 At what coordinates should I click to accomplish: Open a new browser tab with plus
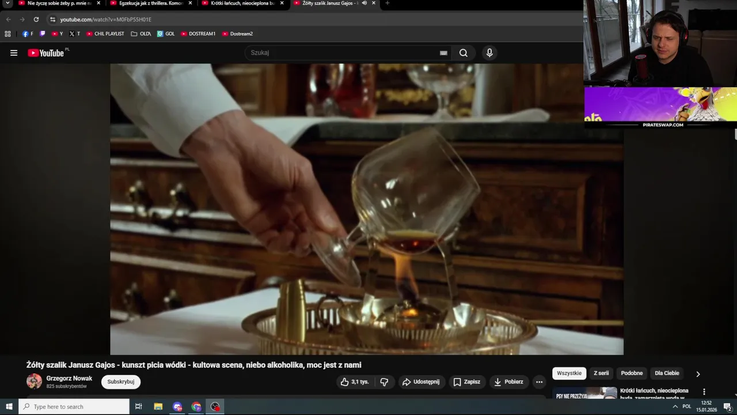tap(388, 3)
